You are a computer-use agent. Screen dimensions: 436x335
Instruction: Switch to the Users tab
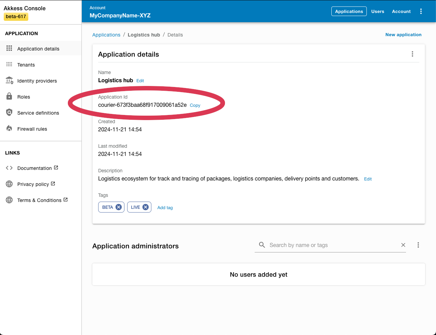(x=377, y=11)
